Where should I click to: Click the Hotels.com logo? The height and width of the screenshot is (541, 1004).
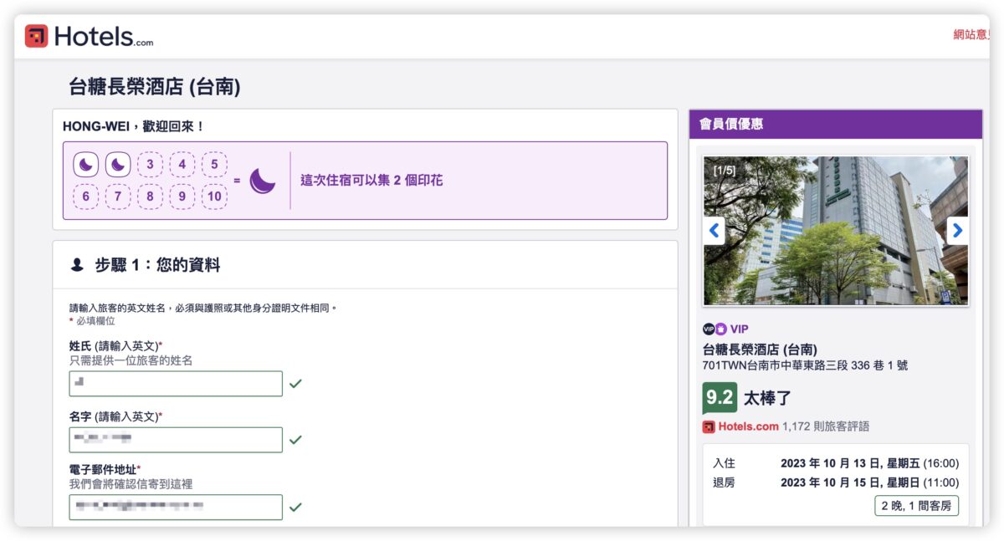tap(89, 37)
